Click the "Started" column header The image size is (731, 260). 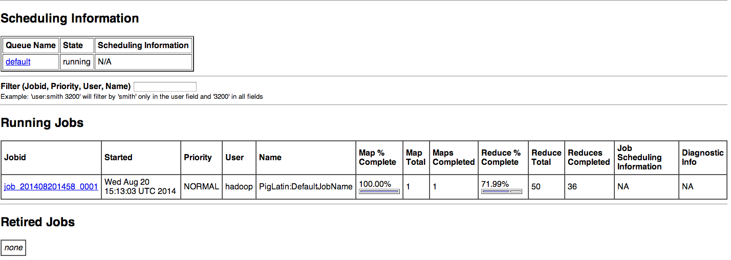tap(118, 158)
